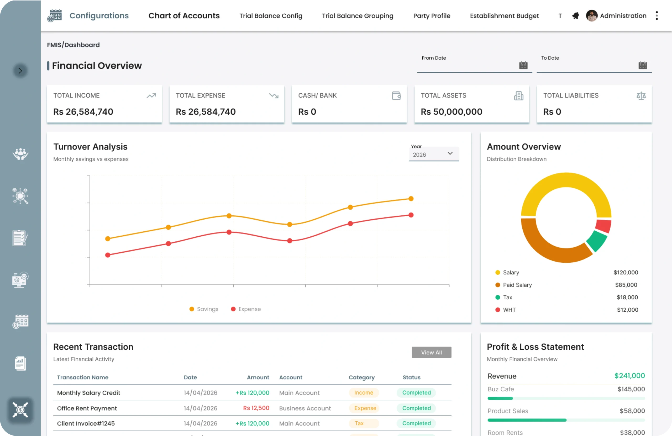Click the FMIS/Dashboard breadcrumb
The image size is (672, 436).
pyautogui.click(x=73, y=45)
